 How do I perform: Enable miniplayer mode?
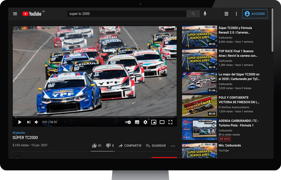[x=154, y=122]
